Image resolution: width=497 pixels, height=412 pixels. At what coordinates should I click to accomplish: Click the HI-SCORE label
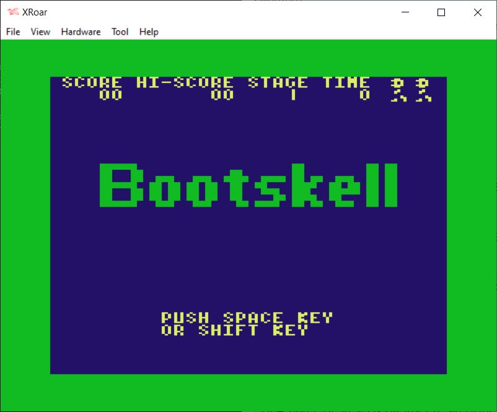pyautogui.click(x=185, y=82)
